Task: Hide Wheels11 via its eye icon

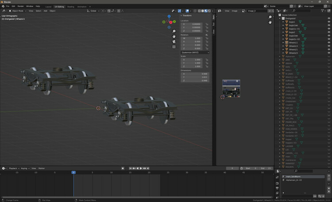Action: point(329,42)
